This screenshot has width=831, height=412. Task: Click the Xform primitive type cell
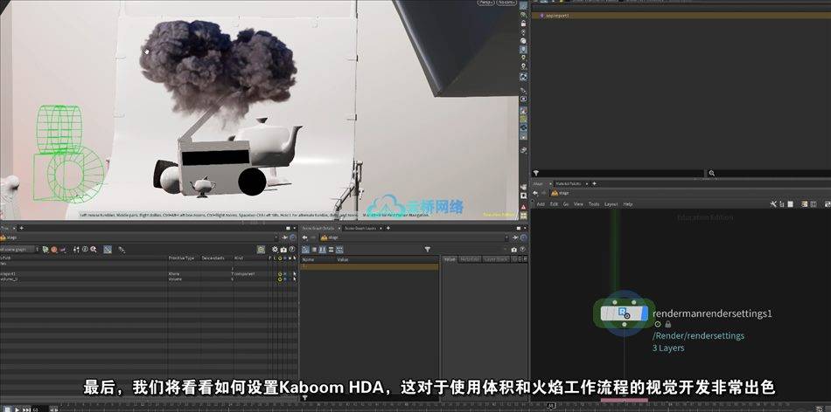point(174,274)
